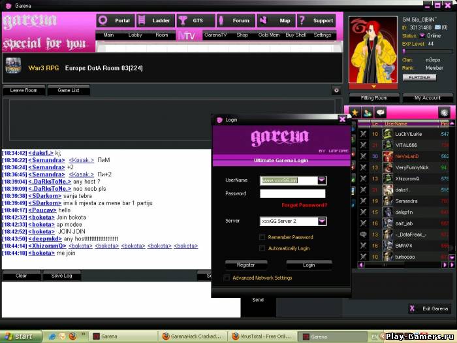Switch to the Room tab
Viewport: 457px width, 343px height.
click(x=162, y=35)
